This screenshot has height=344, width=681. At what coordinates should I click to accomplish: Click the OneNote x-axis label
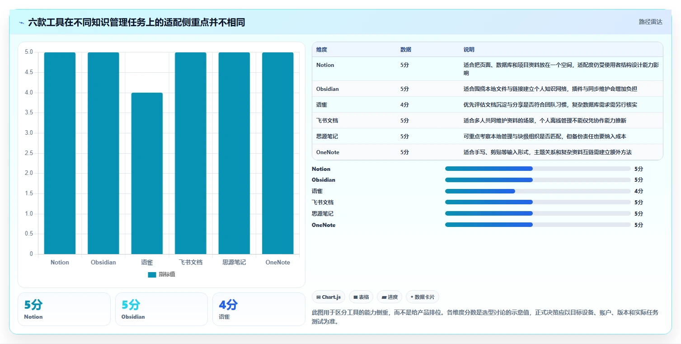coord(278,262)
